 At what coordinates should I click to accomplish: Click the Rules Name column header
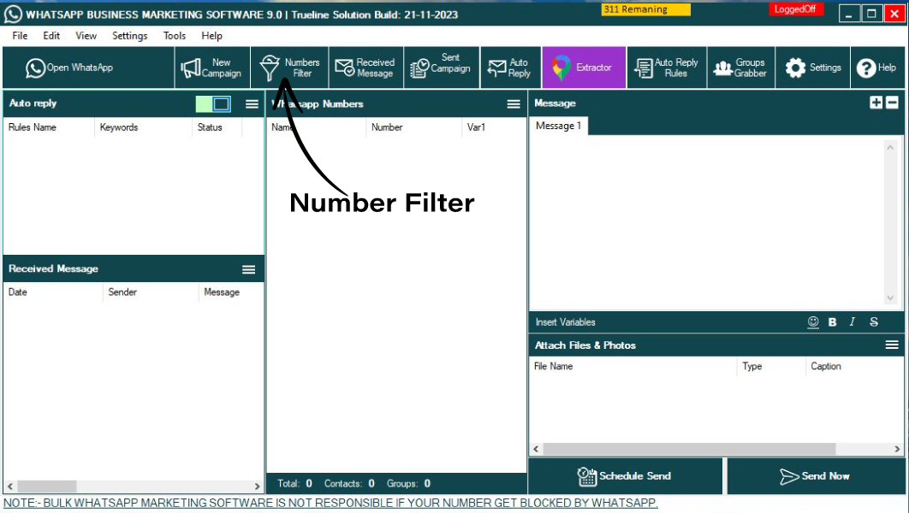click(48, 127)
